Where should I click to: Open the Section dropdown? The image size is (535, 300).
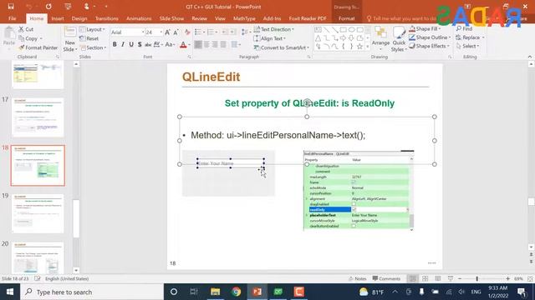pyautogui.click(x=93, y=47)
